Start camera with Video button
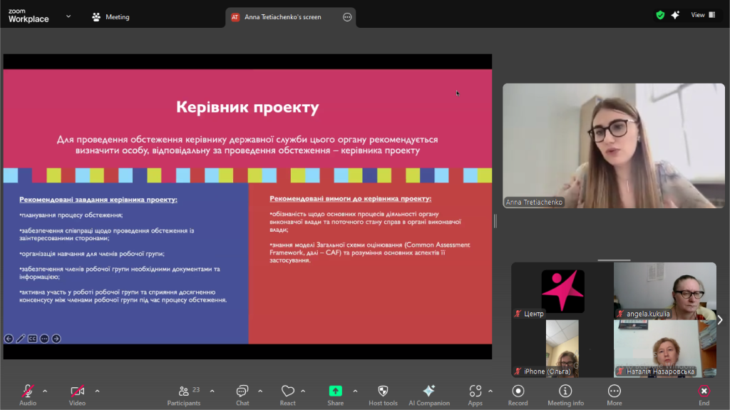This screenshot has width=730, height=410. (77, 395)
